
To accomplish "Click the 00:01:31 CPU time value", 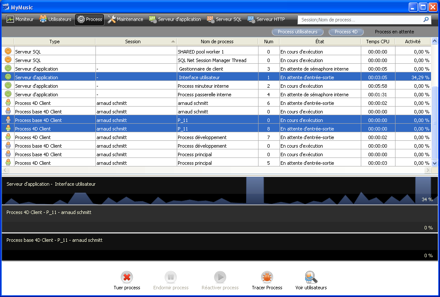I will [x=378, y=95].
